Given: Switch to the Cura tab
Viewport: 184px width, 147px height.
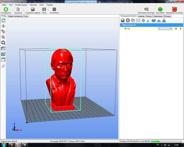Looking at the screenshot, I should (x=26, y=16).
